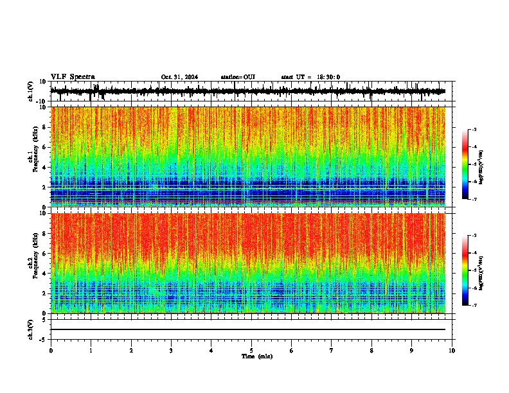Screen dimensions: 509x393
Task: Click time axis tick label "6"
Action: click(292, 351)
